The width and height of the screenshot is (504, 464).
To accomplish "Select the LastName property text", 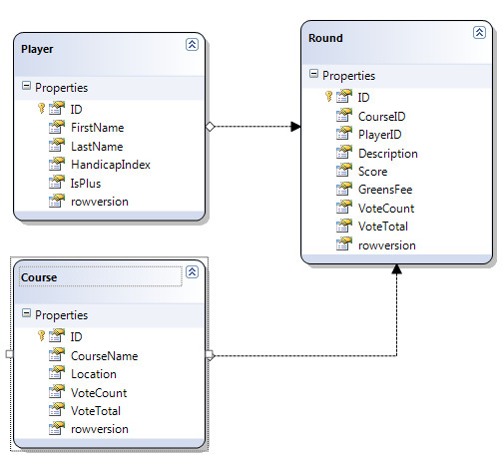I will pyautogui.click(x=97, y=147).
